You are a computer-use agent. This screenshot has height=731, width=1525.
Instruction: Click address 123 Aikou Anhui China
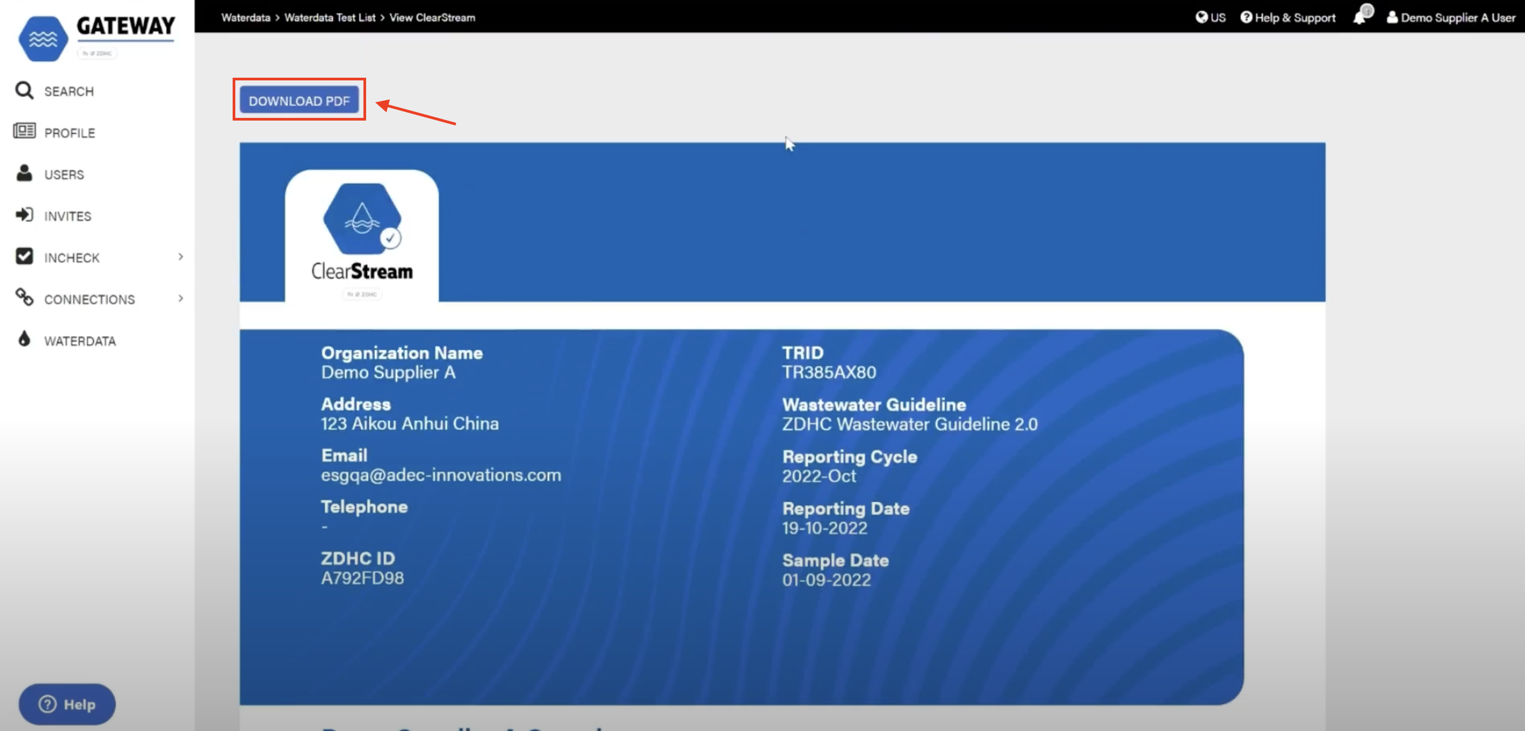pos(410,423)
